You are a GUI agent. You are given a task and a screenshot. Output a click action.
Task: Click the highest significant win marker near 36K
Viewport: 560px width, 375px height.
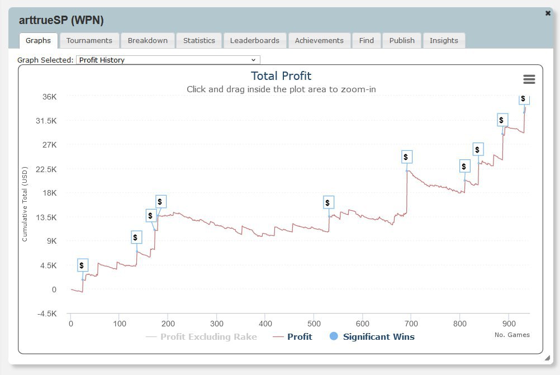523,99
